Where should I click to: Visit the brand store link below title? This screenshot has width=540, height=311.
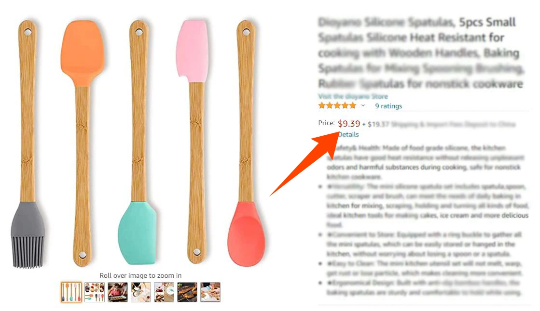[x=353, y=96]
